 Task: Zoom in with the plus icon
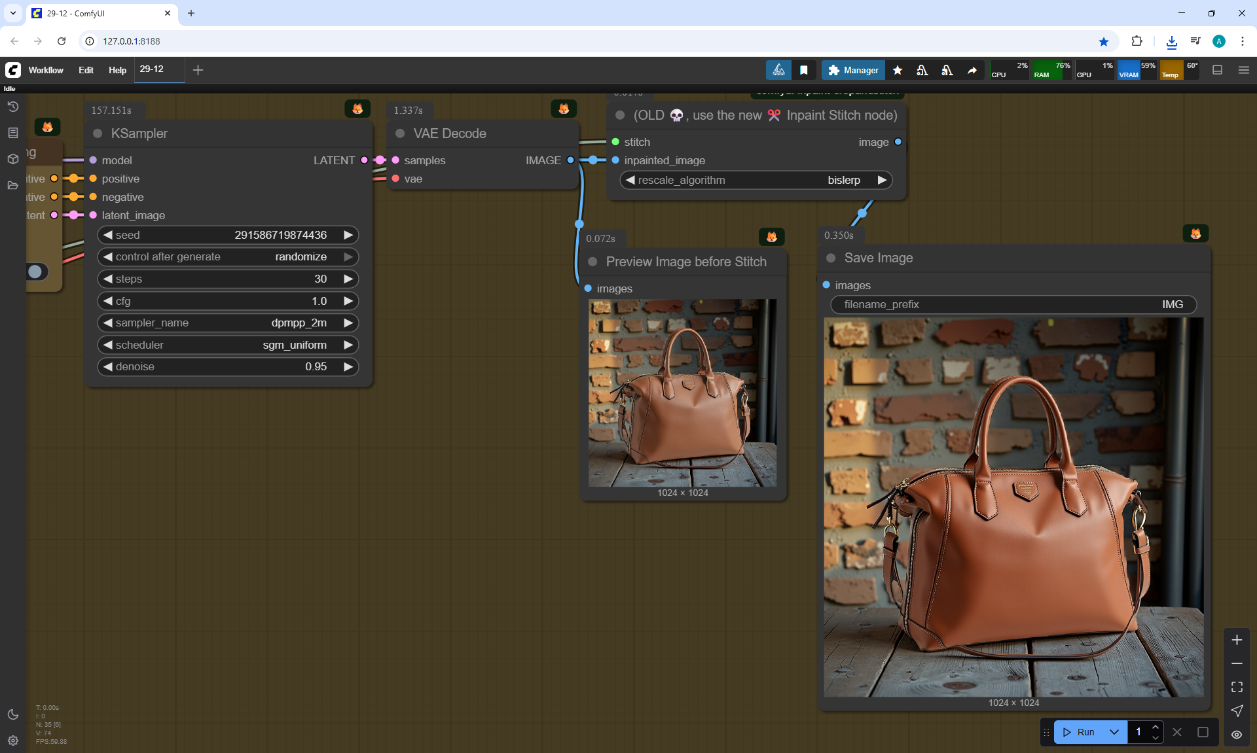1237,640
